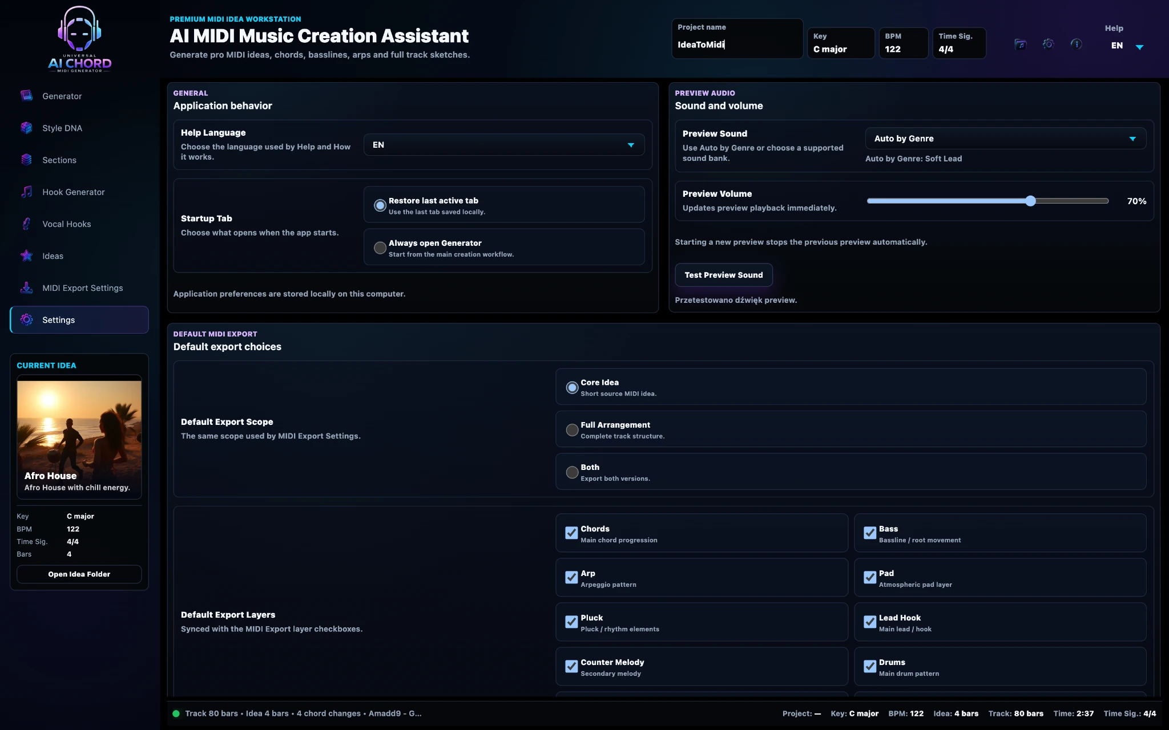Click 'AI MIDI Music Creation Assistant' title
Image resolution: width=1169 pixels, height=730 pixels.
319,36
